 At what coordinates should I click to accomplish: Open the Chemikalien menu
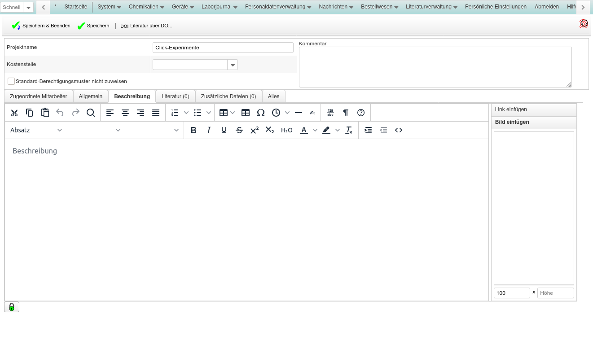tap(146, 7)
